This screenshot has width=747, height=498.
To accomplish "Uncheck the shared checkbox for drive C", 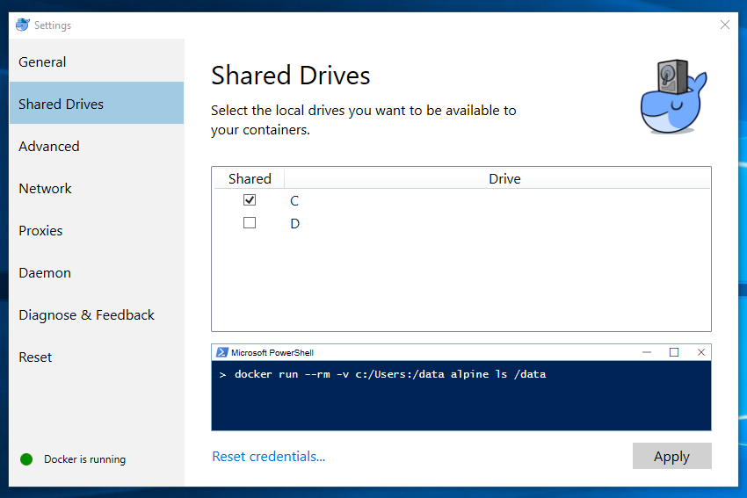I will click(250, 200).
